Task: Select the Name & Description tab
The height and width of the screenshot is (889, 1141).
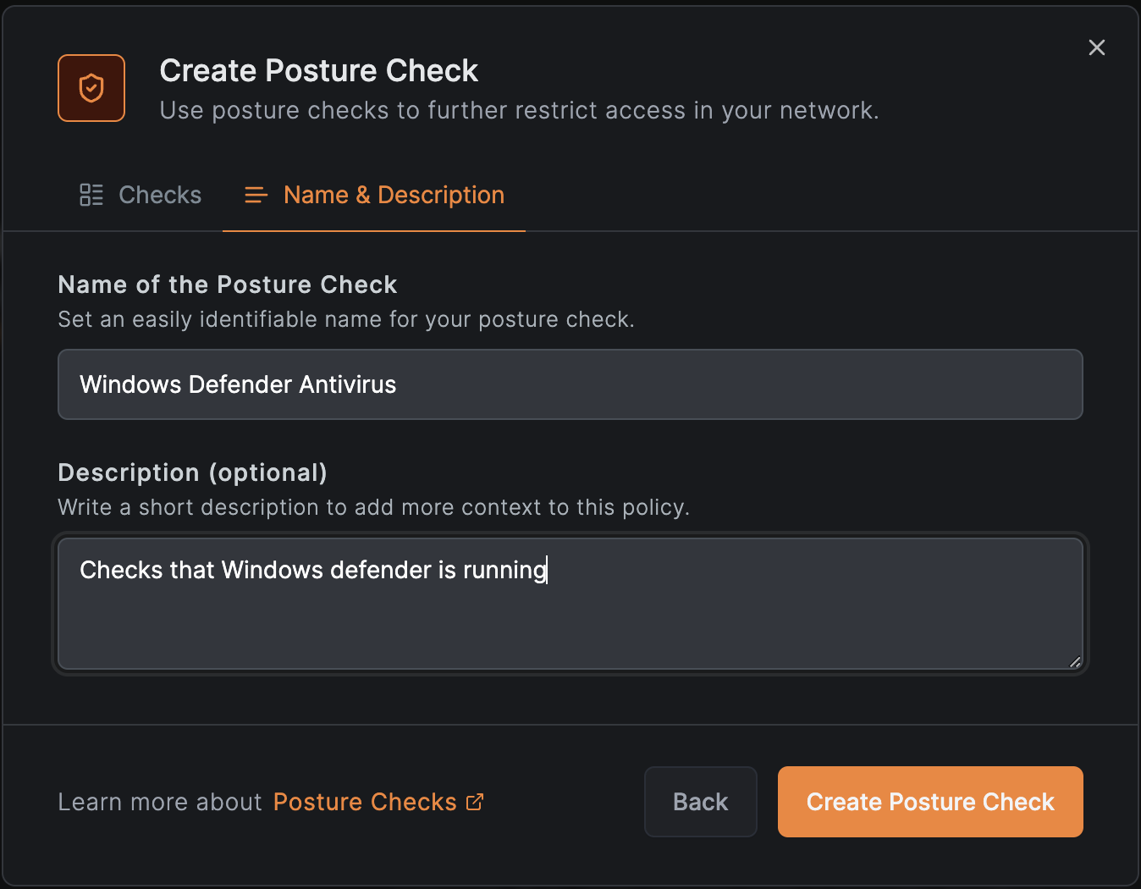Action: pyautogui.click(x=372, y=195)
